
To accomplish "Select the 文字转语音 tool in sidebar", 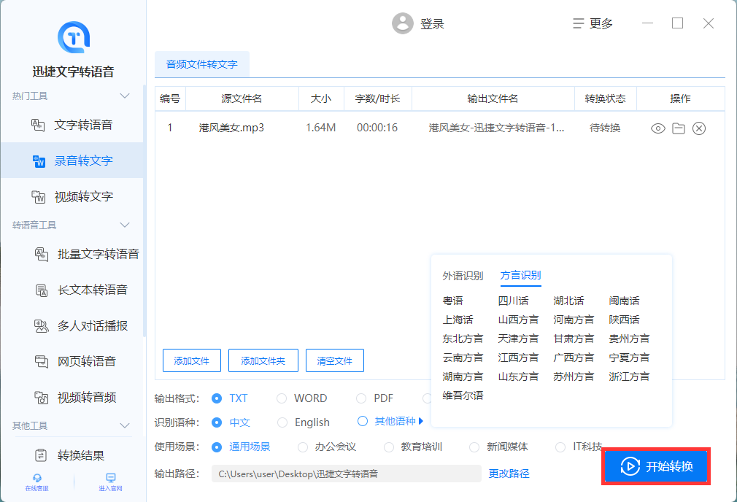I will [75, 124].
